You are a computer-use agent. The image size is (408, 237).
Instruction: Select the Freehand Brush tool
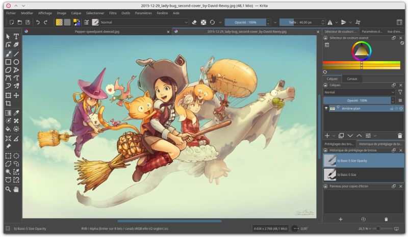click(x=8, y=54)
